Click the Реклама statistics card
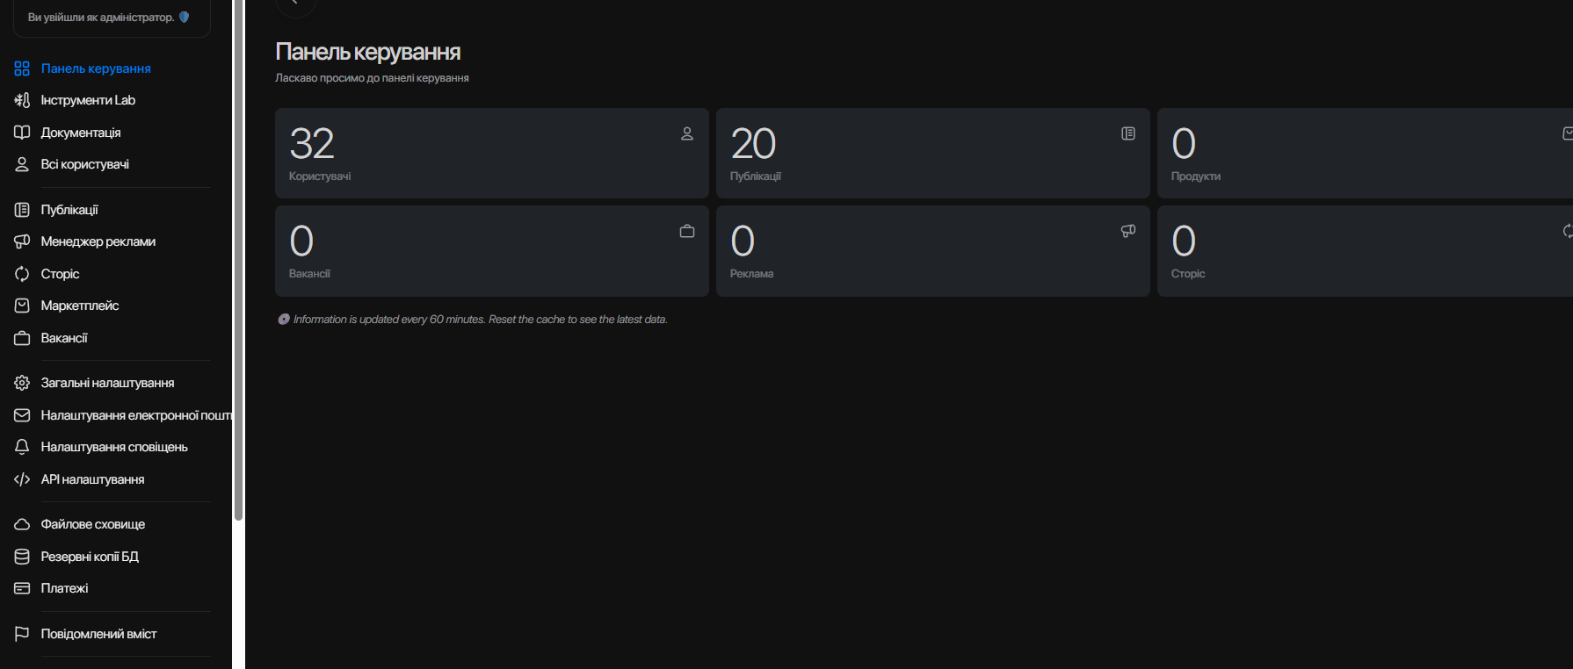The width and height of the screenshot is (1573, 669). pos(932,251)
